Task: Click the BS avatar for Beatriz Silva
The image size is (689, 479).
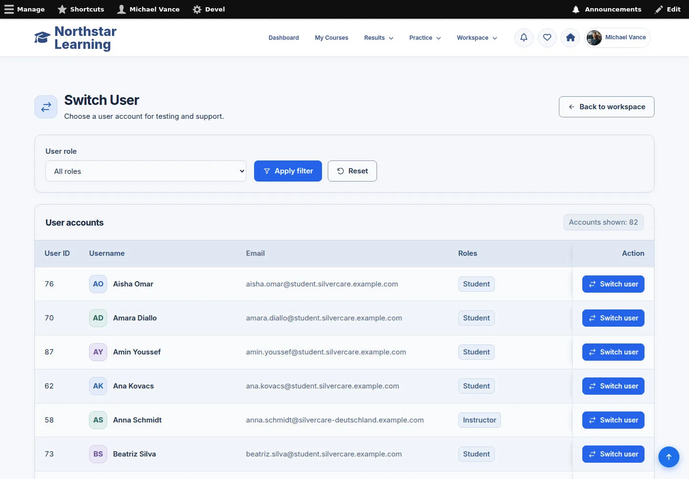Action: pyautogui.click(x=98, y=454)
